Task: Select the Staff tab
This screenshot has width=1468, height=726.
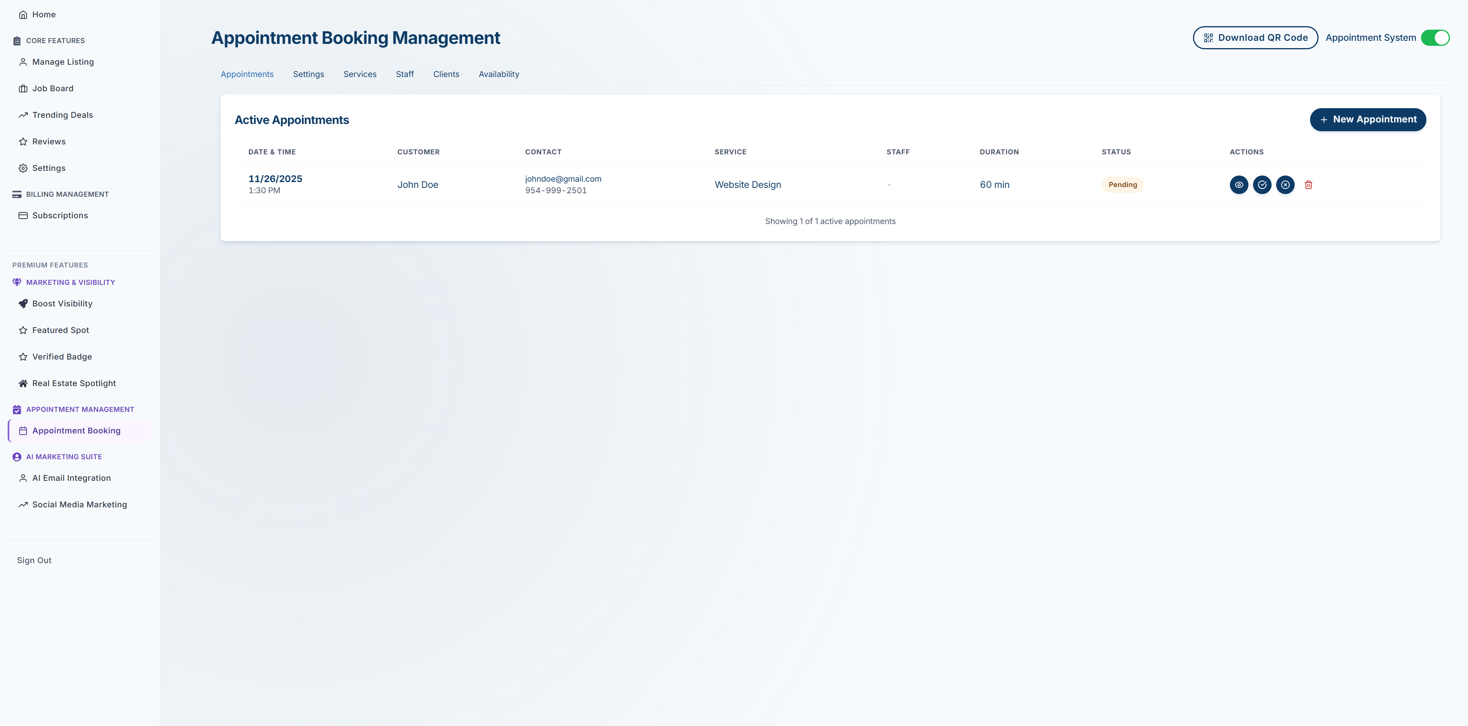Action: [404, 74]
